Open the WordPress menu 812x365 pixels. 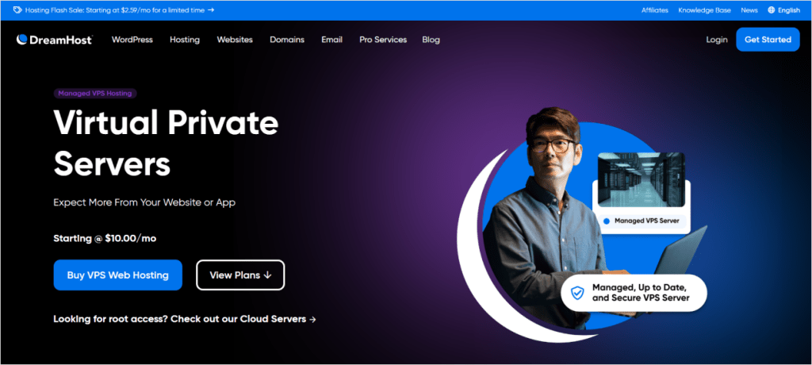[132, 40]
